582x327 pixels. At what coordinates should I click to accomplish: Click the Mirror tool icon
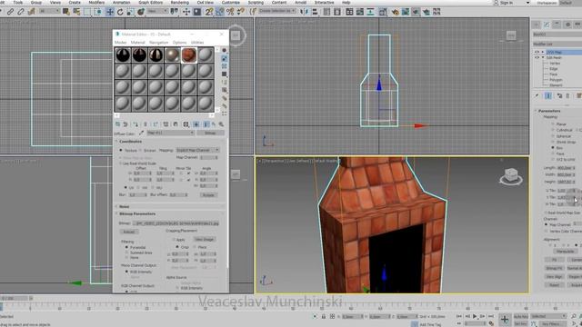tap(304, 12)
